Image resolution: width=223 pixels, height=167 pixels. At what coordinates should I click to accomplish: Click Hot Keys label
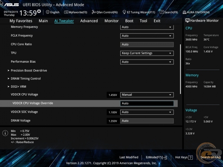tap(181, 157)
